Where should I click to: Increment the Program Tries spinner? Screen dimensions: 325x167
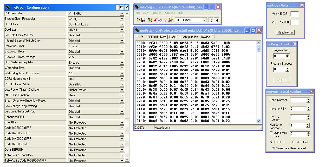287,55
